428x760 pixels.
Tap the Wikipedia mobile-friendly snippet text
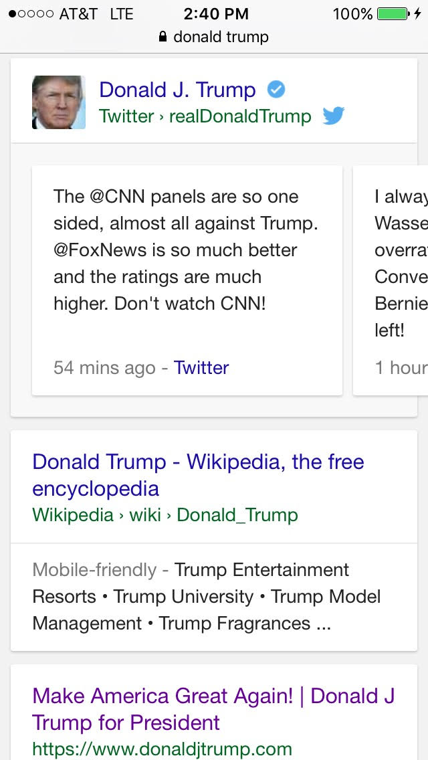pos(206,597)
